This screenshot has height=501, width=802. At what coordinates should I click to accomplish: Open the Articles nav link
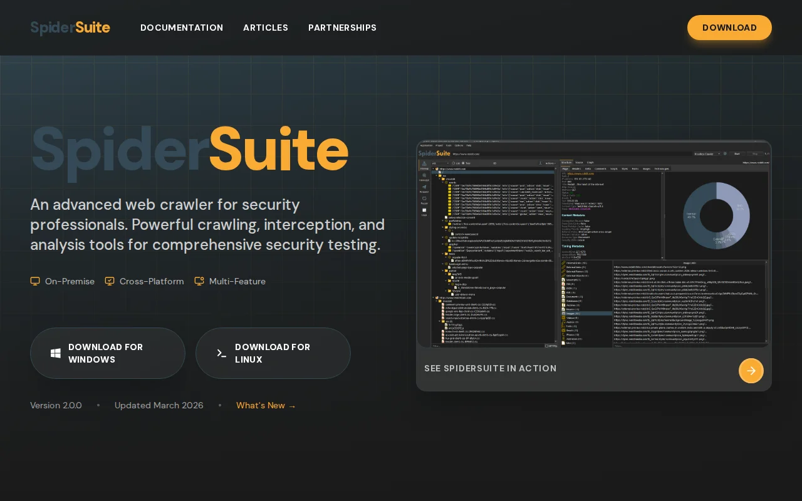[x=266, y=28]
